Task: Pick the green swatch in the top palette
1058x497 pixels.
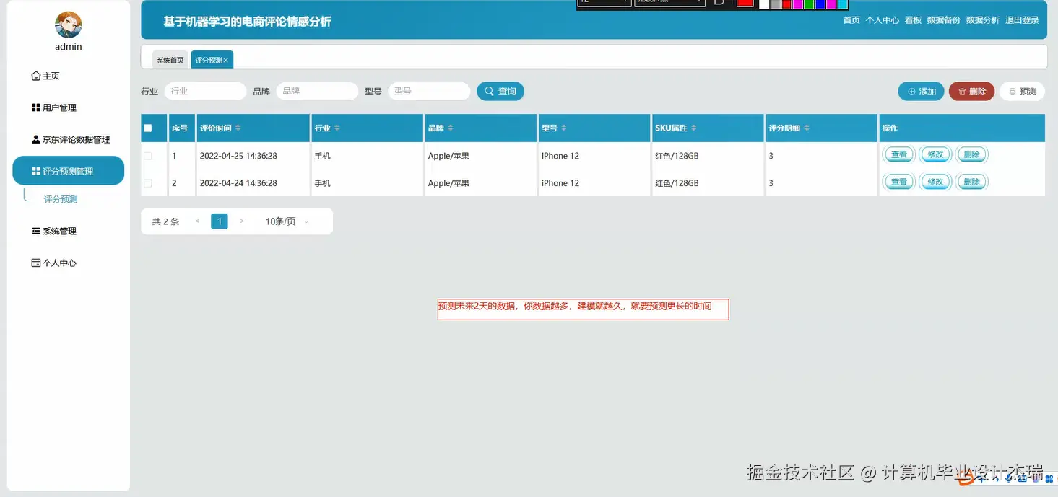Action: (809, 4)
